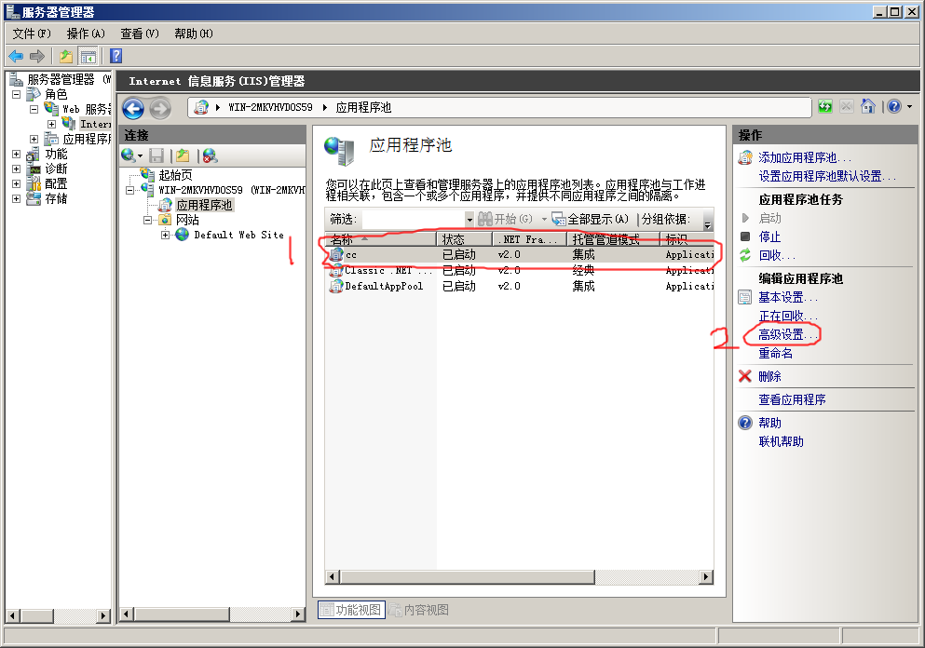Click the show/hide console tree toolbar icon
Viewport: 925px width, 648px height.
(x=88, y=56)
